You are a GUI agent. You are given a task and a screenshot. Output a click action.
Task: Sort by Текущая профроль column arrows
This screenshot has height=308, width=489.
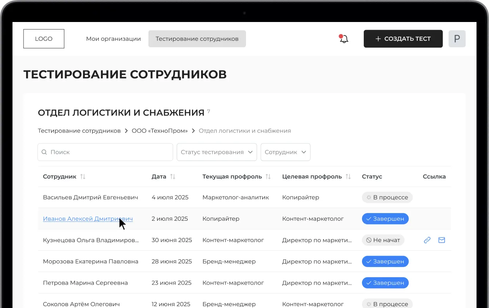(268, 177)
